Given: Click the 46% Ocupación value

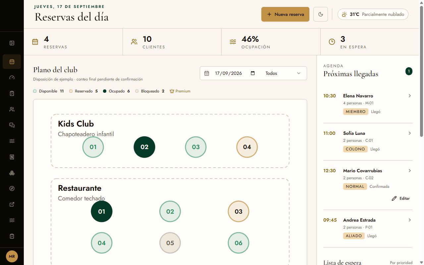Looking at the screenshot, I should click(250, 39).
